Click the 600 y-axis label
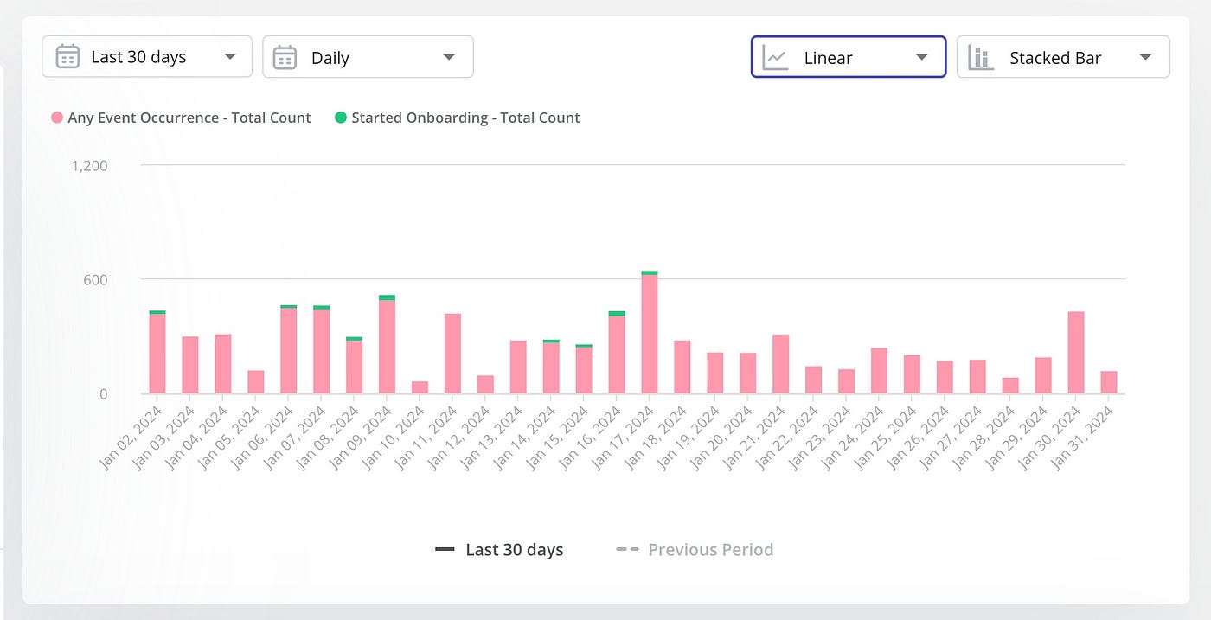The height and width of the screenshot is (620, 1211). [x=95, y=280]
